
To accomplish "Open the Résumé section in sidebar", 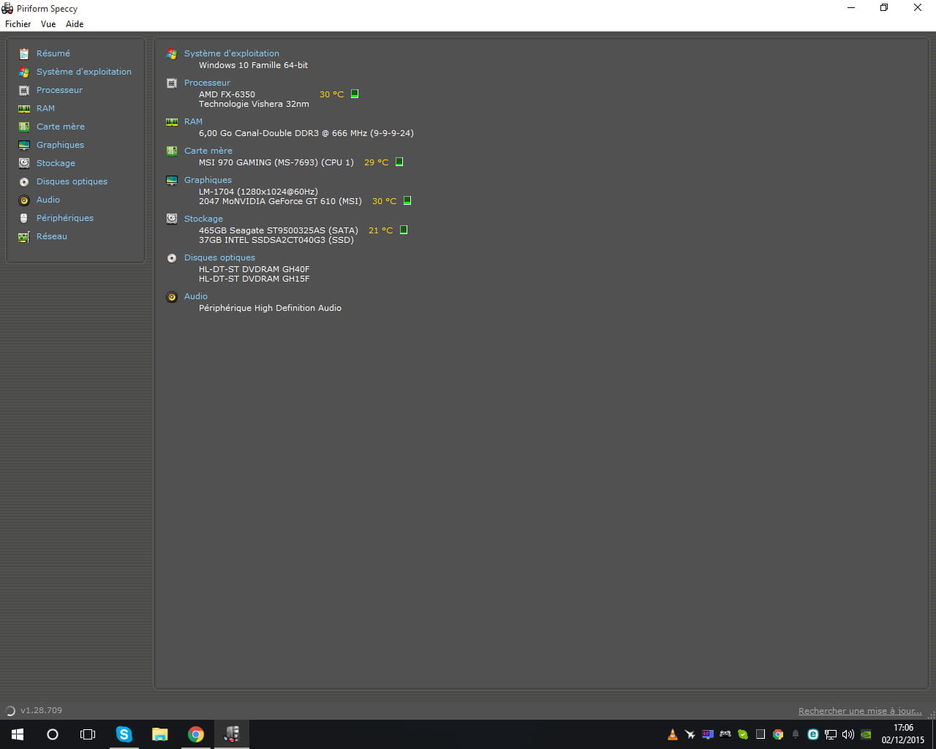I will pos(53,53).
